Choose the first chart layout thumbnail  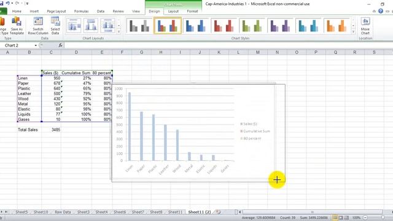pyautogui.click(x=74, y=26)
